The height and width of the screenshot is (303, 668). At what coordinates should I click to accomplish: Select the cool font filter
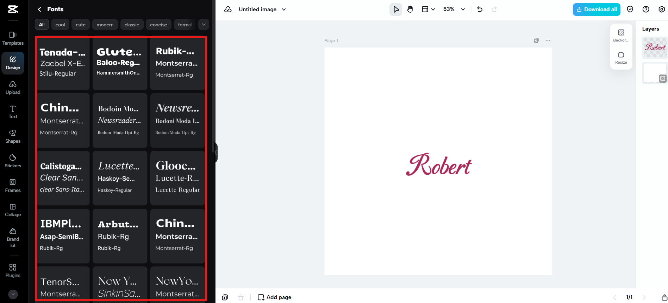click(x=60, y=25)
